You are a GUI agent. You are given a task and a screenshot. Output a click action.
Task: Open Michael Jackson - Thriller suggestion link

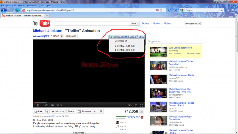(x=181, y=75)
